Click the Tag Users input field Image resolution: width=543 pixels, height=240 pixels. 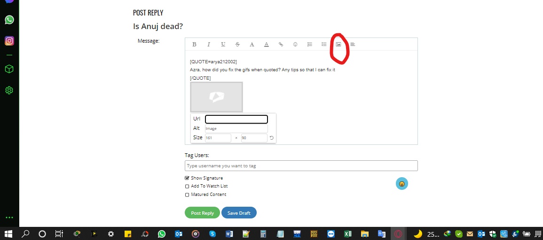coord(301,166)
